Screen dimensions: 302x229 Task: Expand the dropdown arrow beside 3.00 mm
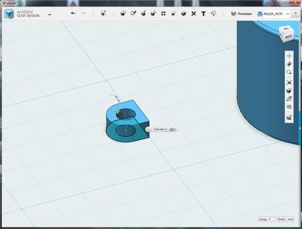[x=166, y=129]
